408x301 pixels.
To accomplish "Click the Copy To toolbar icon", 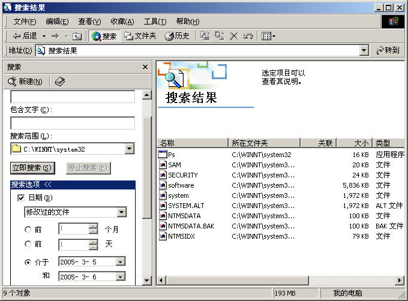I will [220, 36].
